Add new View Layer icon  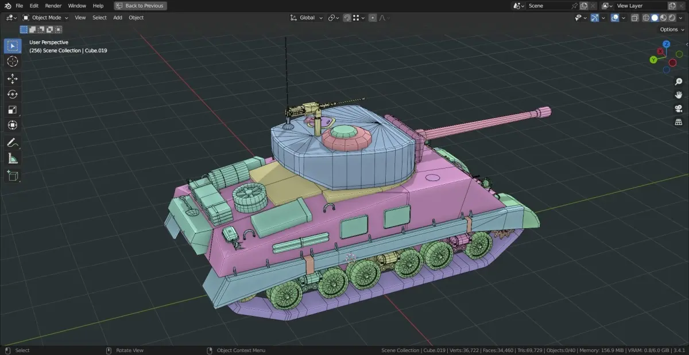point(672,6)
